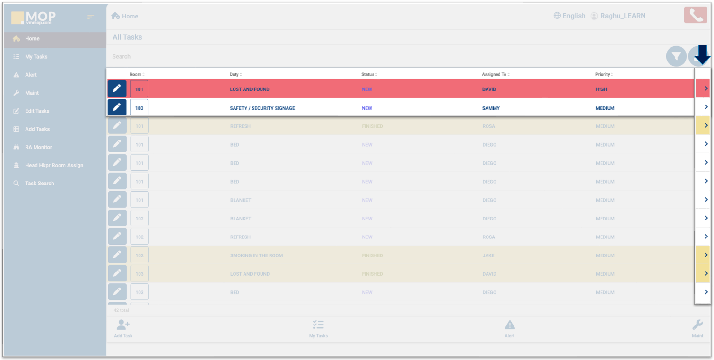
Task: Open the task filter funnel icon
Action: (x=676, y=57)
